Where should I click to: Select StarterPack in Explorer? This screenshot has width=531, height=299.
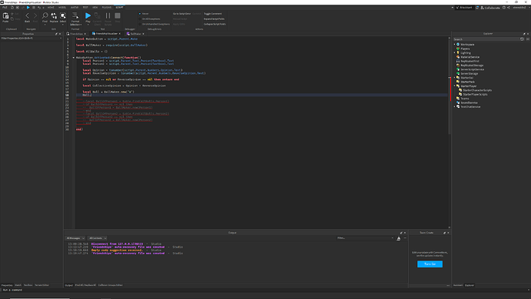click(467, 82)
